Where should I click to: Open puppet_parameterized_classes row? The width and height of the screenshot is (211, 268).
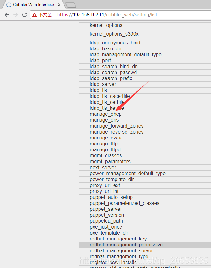[x=145, y=203]
